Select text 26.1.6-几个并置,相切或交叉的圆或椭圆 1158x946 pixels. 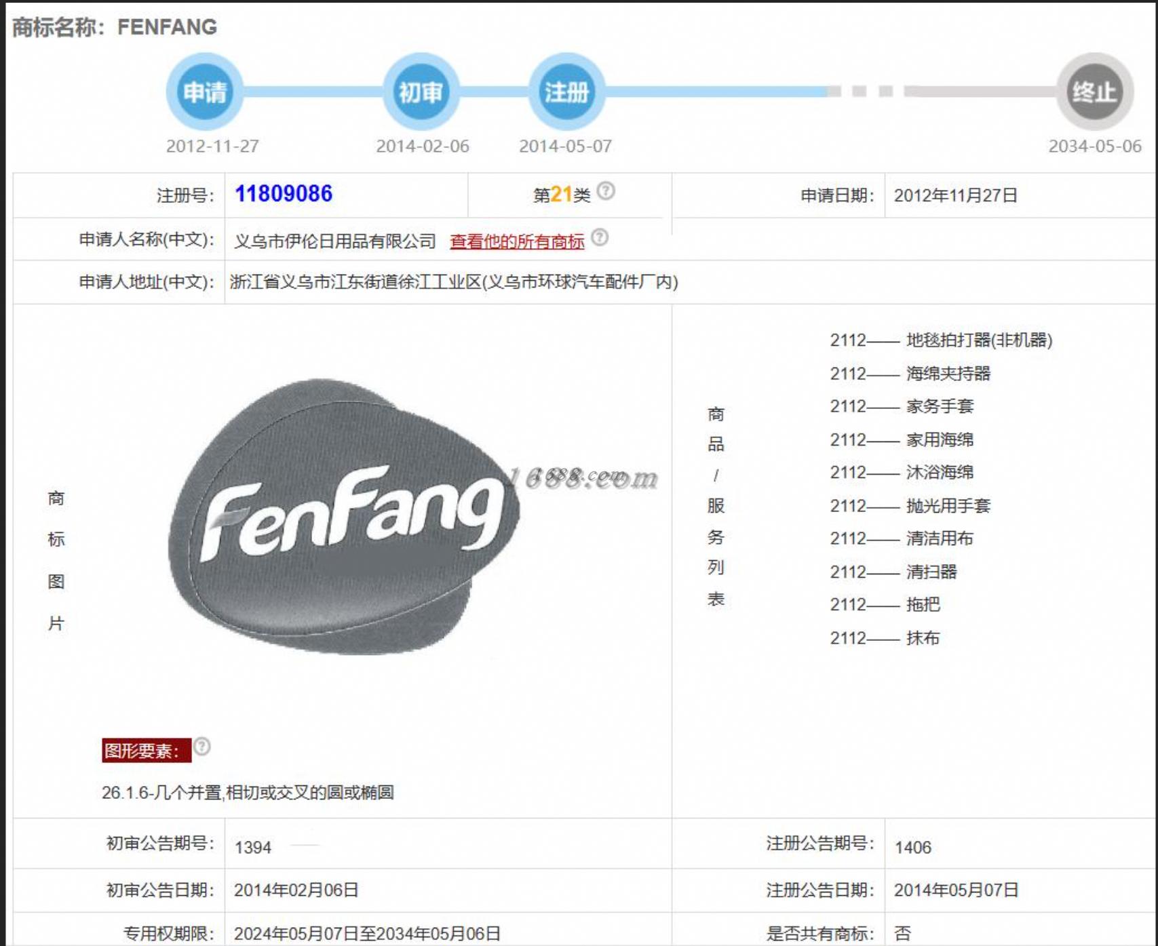click(248, 792)
